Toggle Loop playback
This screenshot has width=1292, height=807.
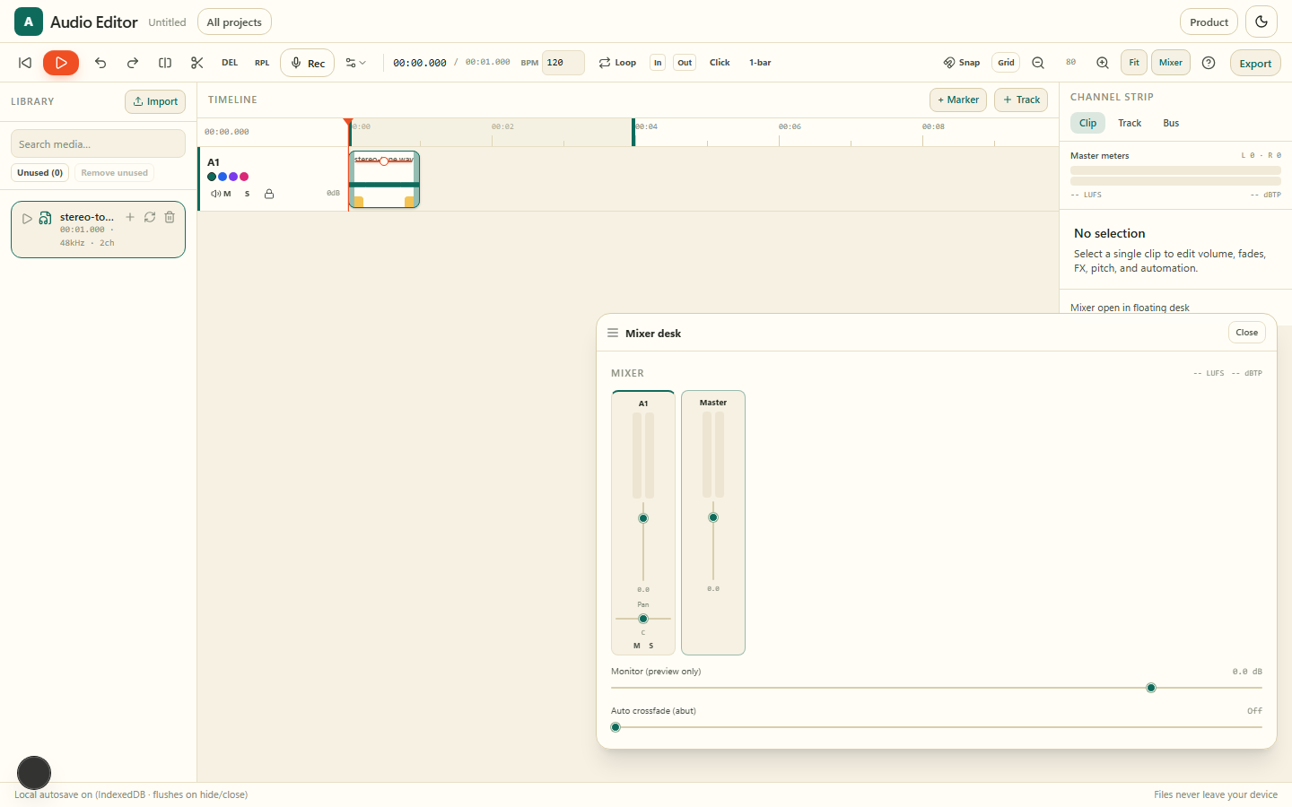point(617,63)
